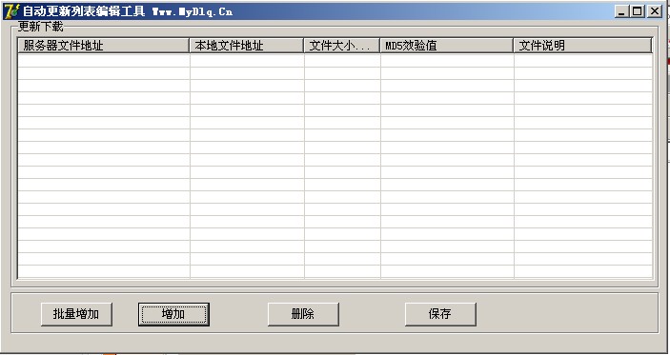Viewport: 670px width, 355px height.
Task: Select first empty cell under MD5效验值
Action: [x=447, y=61]
